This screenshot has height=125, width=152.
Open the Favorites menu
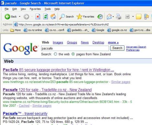coord(35,9)
